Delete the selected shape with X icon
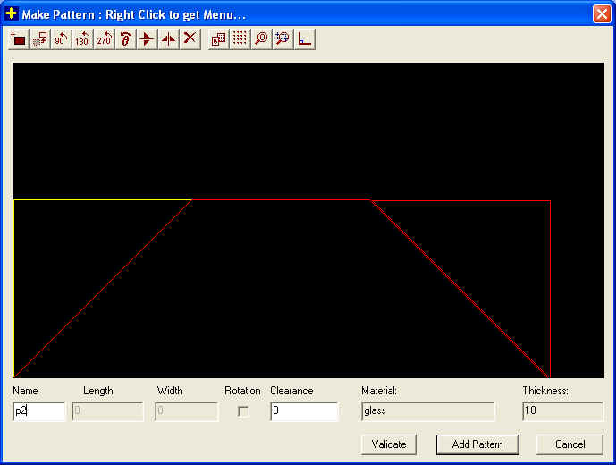Viewport: 616px width, 465px height. [190, 38]
